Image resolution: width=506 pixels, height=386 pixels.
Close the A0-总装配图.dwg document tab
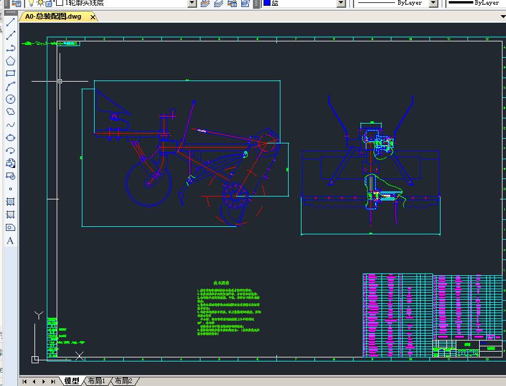click(x=92, y=17)
